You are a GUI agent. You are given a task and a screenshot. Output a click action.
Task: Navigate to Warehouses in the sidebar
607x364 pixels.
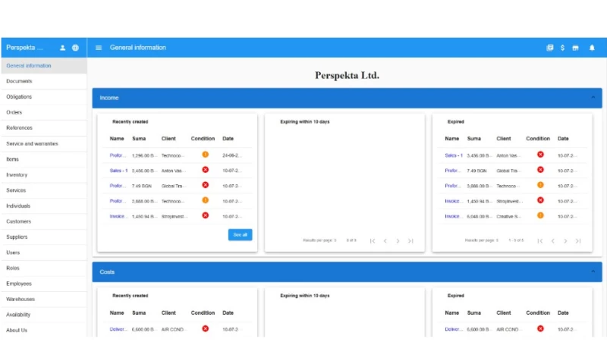(20, 299)
